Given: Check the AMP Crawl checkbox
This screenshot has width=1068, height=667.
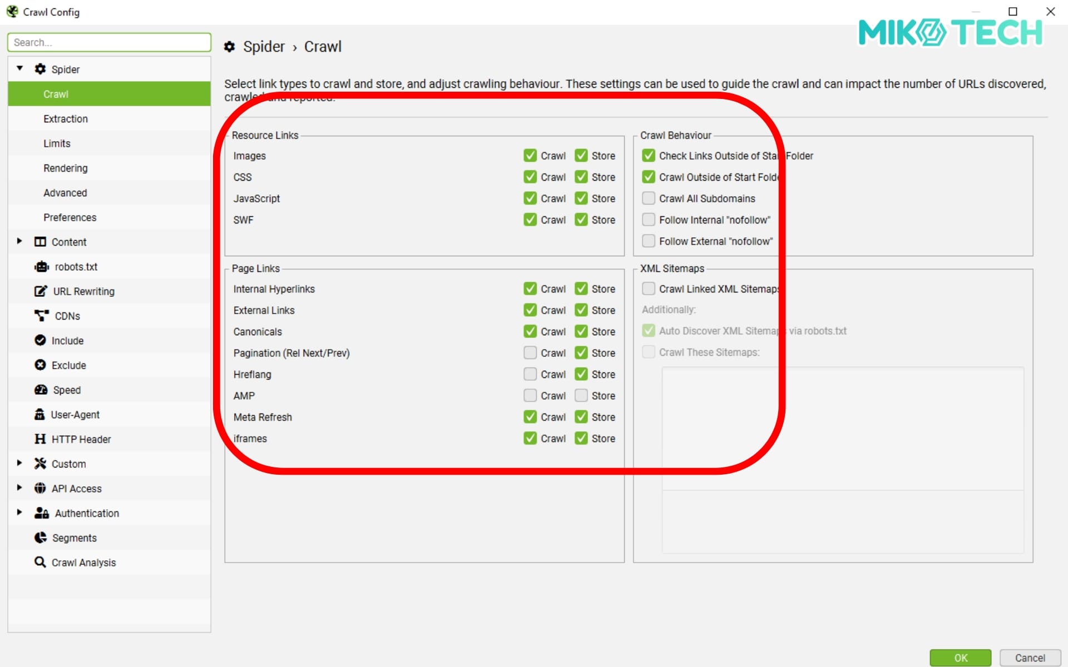Looking at the screenshot, I should click(530, 396).
